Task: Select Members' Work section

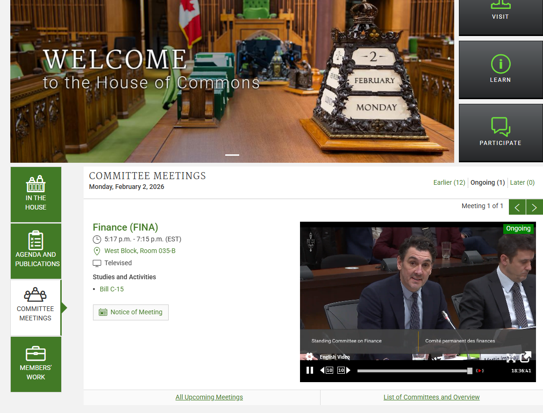Action: [36, 364]
